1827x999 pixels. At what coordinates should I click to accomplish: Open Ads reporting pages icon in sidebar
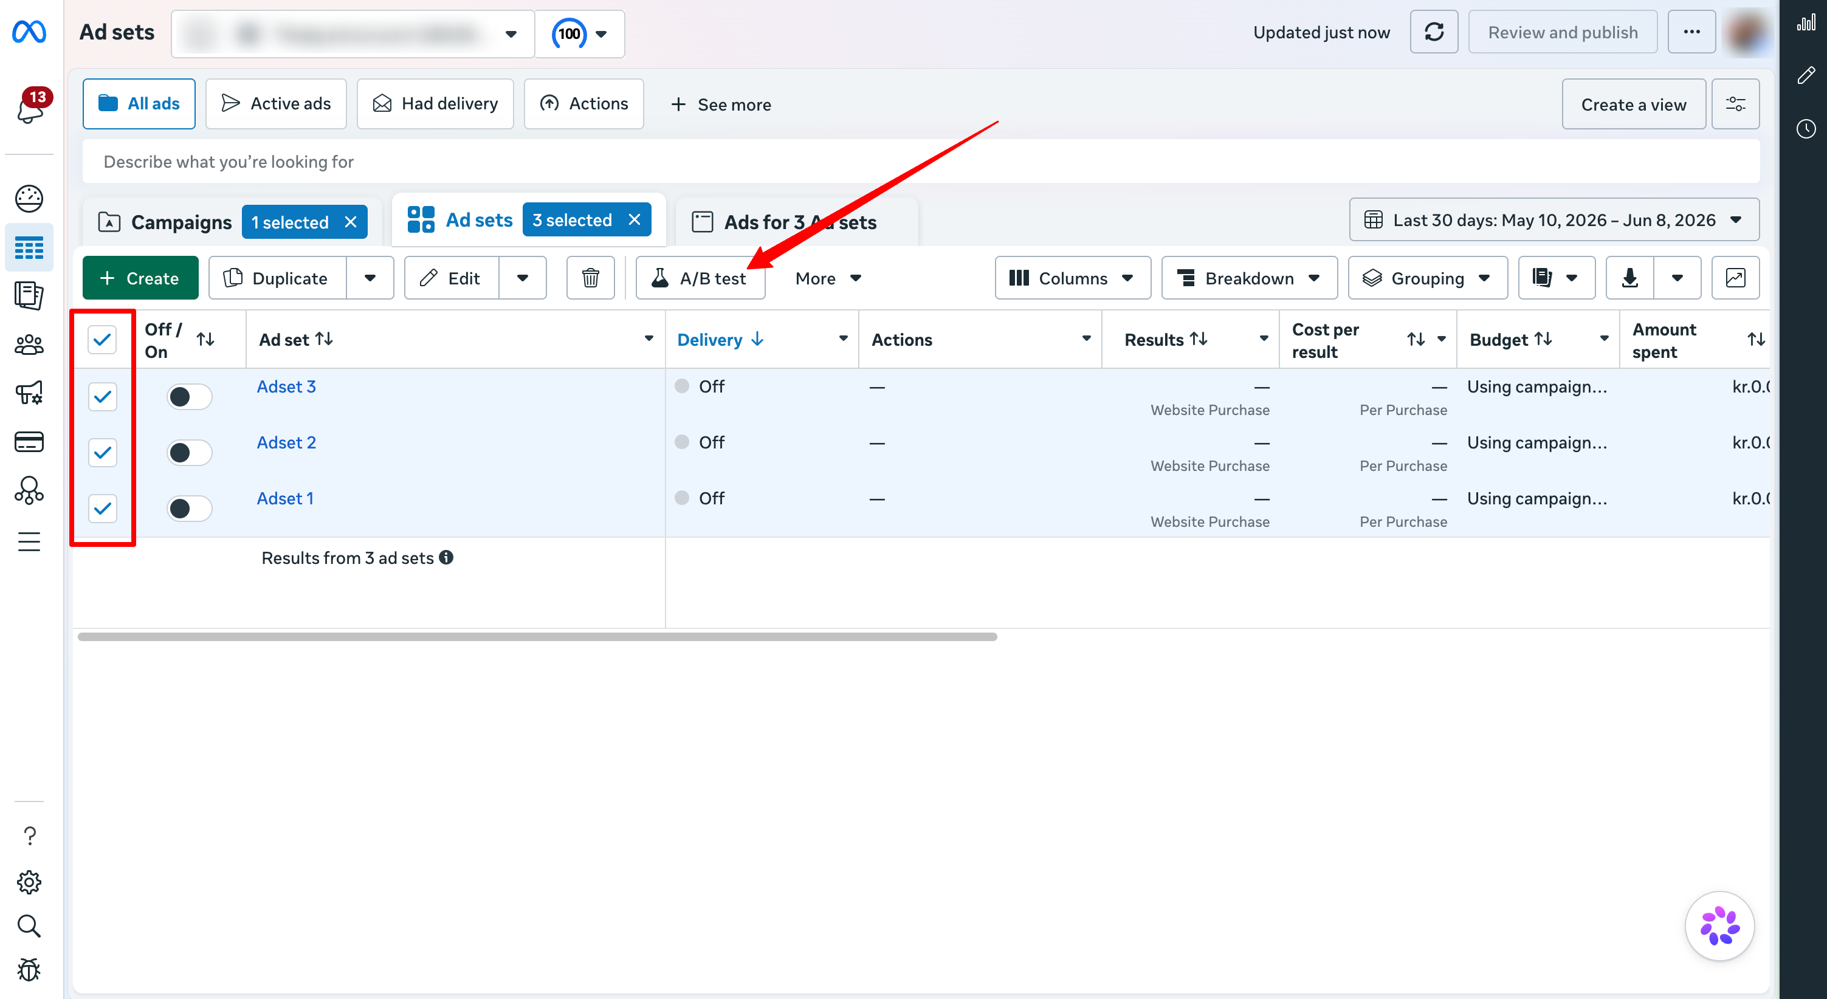tap(29, 296)
